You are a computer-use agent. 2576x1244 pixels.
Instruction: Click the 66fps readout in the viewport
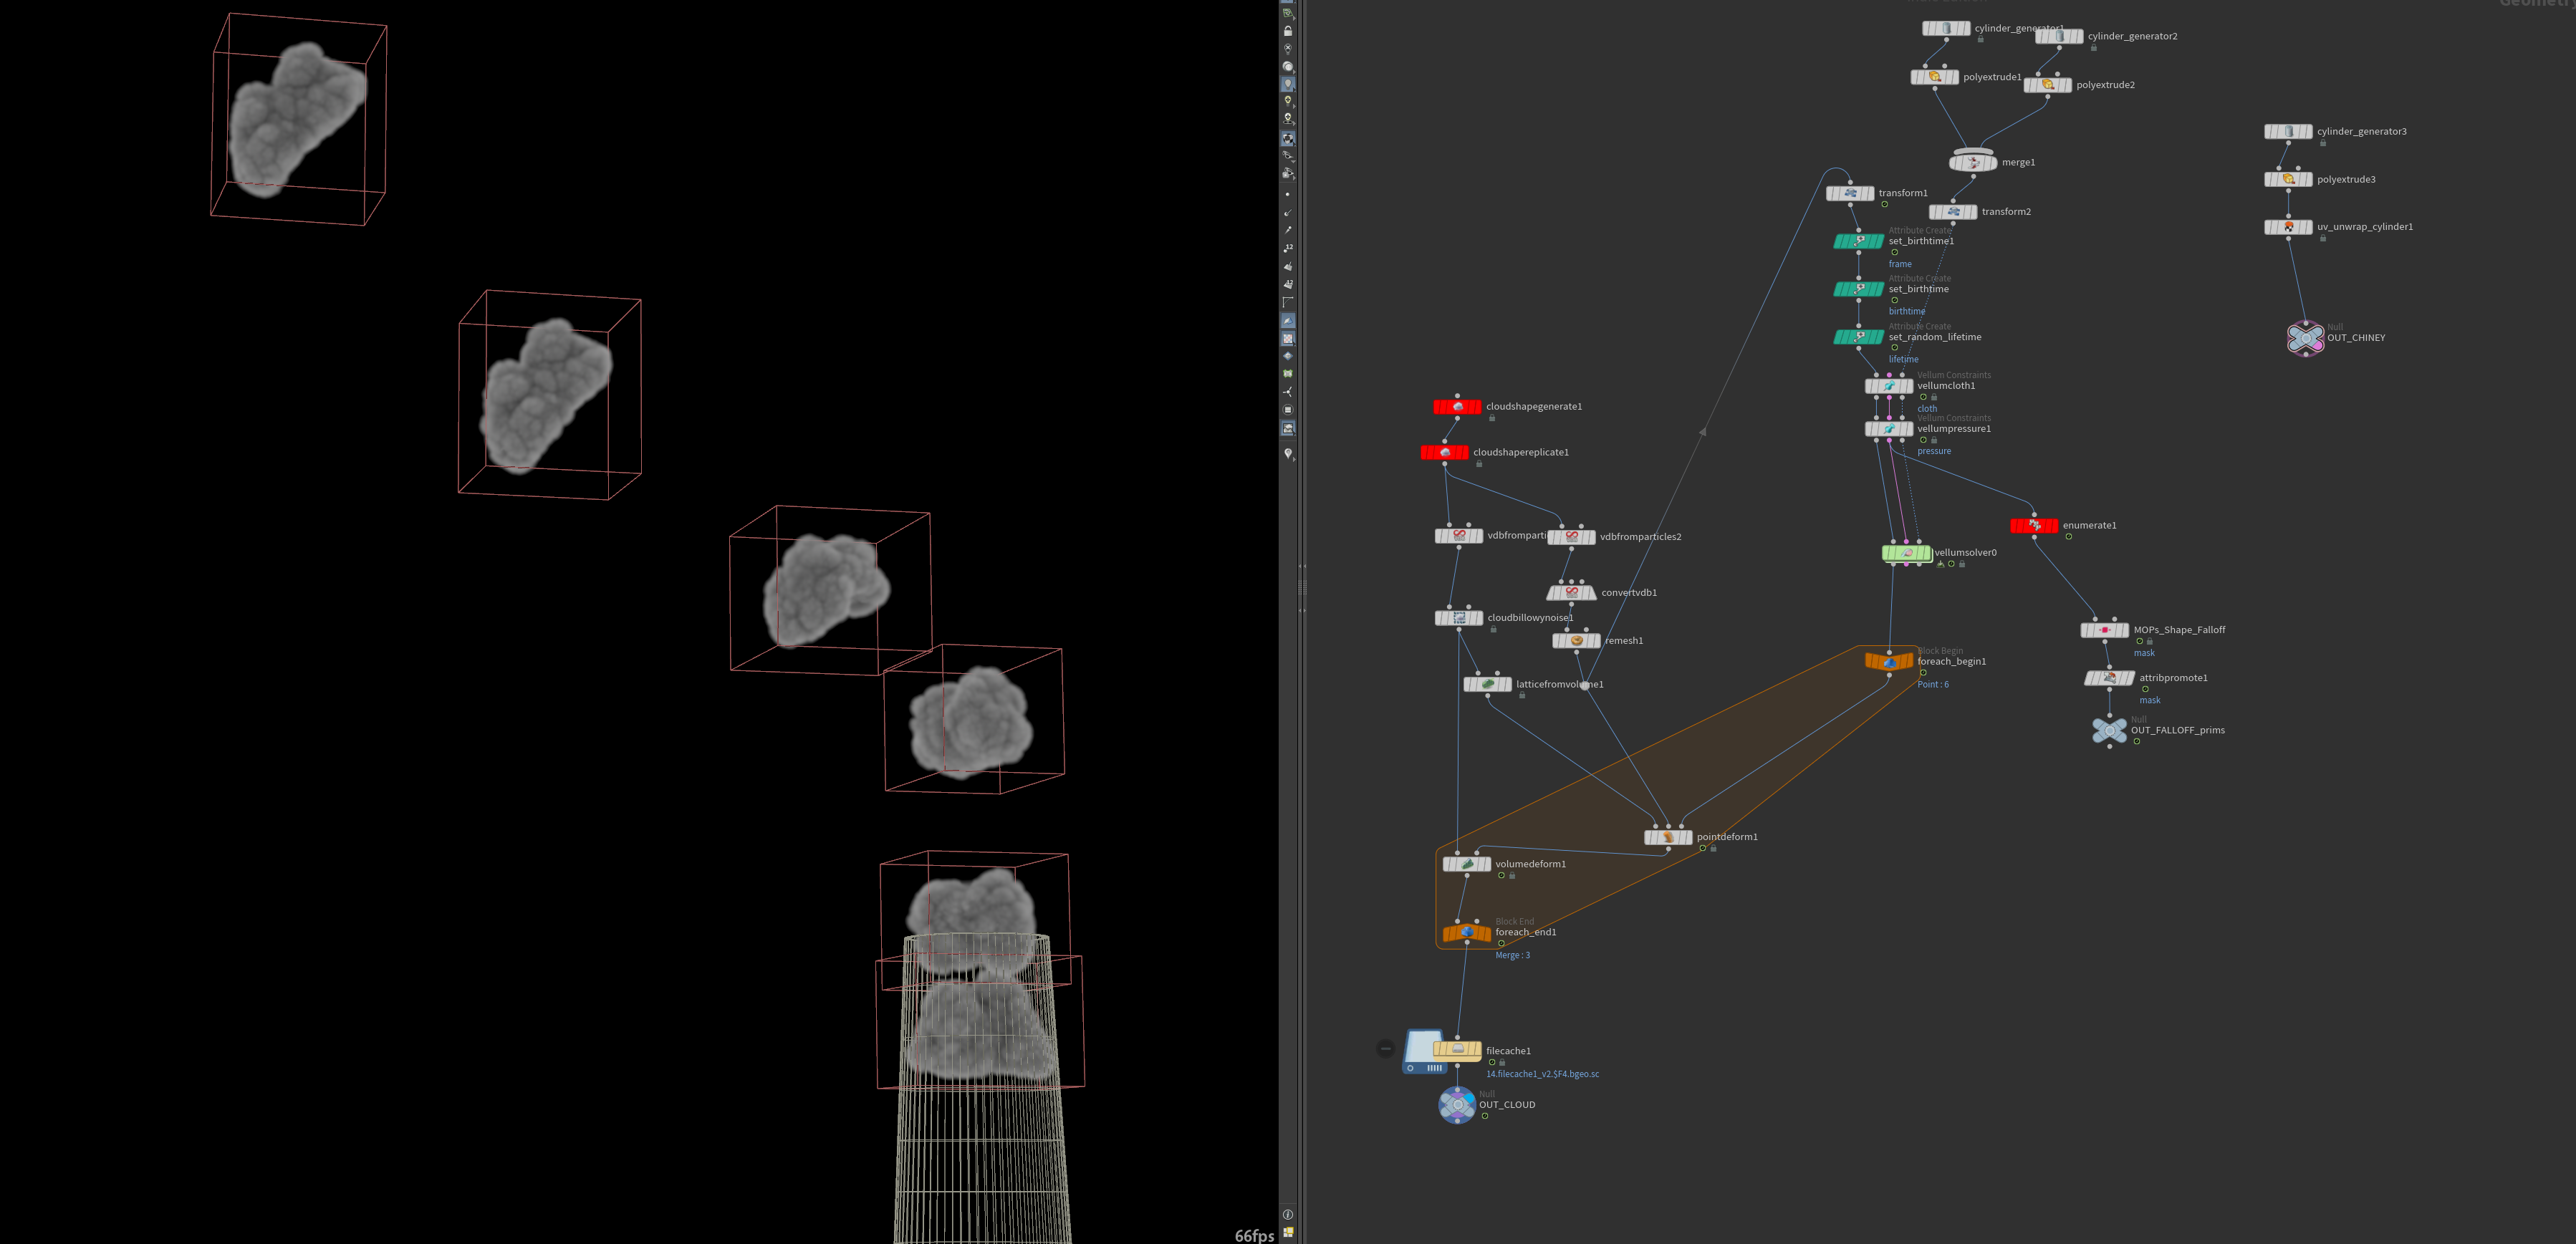pyautogui.click(x=1254, y=1236)
